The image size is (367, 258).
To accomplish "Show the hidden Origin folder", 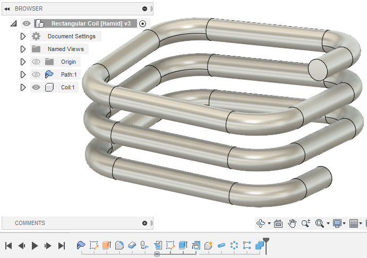I will pos(36,62).
